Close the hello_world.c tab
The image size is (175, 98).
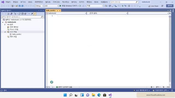click(60, 11)
